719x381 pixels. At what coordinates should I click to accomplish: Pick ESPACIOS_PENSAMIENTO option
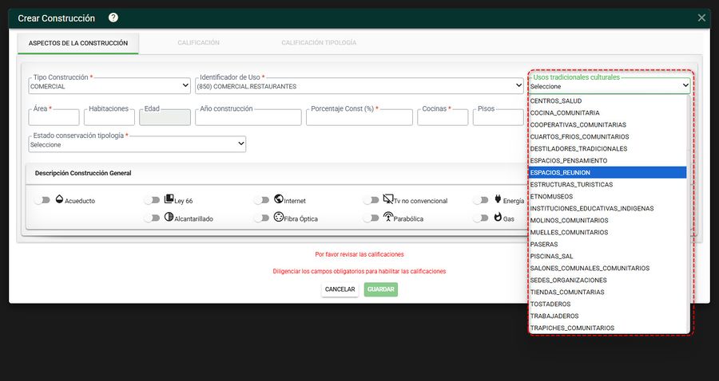pos(608,160)
